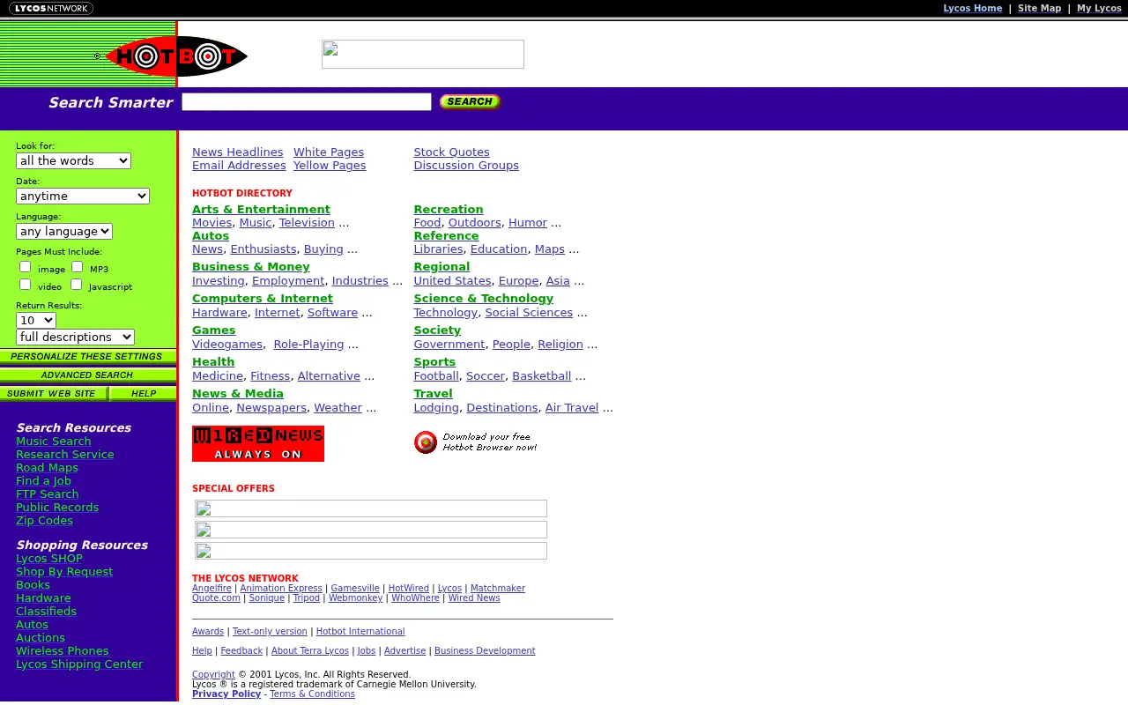Click the HotBot logo

pos(172,56)
